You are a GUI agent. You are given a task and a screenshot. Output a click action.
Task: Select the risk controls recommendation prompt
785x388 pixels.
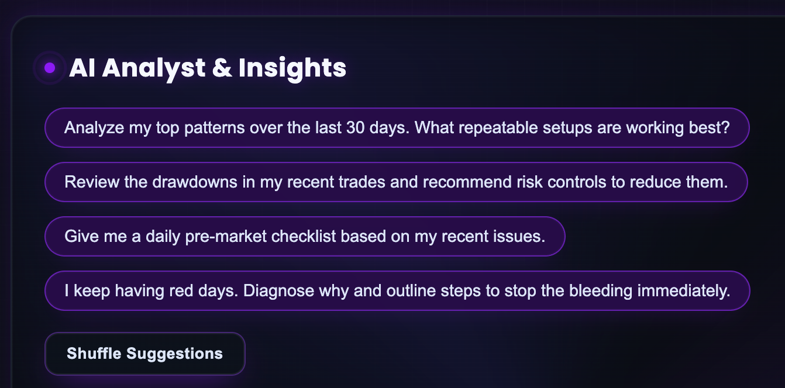[x=396, y=182]
